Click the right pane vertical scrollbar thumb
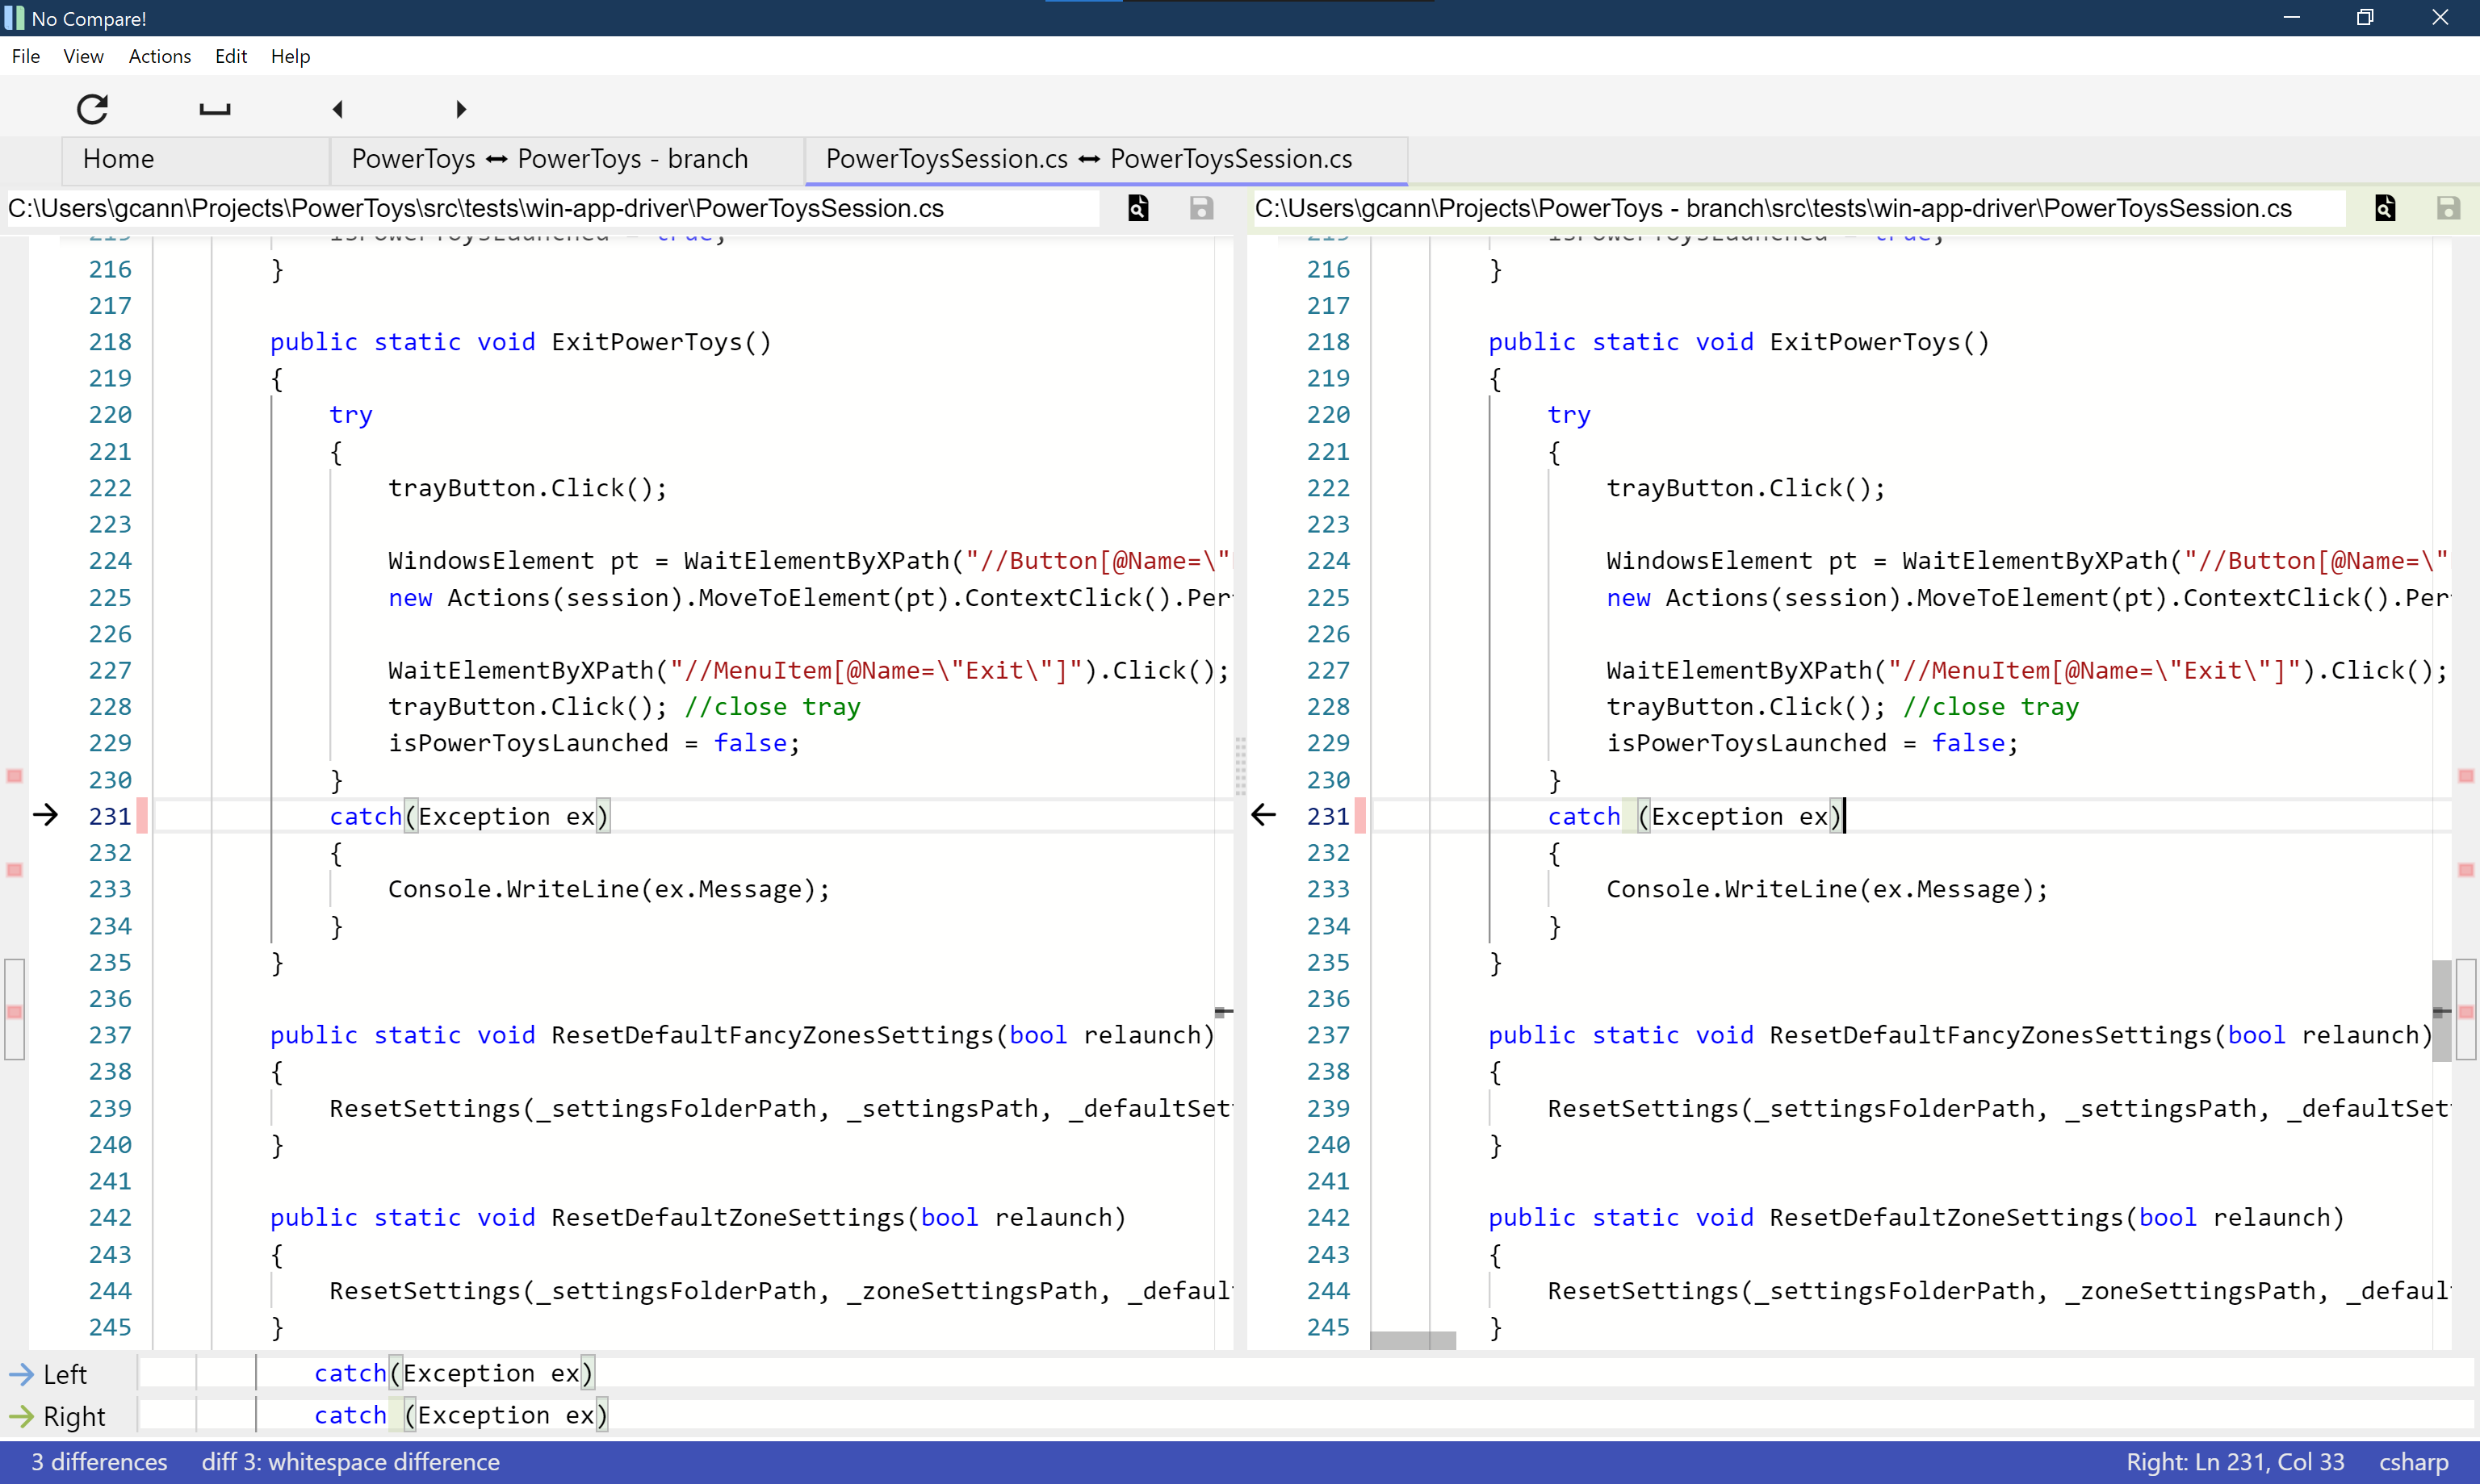2480x1484 pixels. click(2441, 1010)
